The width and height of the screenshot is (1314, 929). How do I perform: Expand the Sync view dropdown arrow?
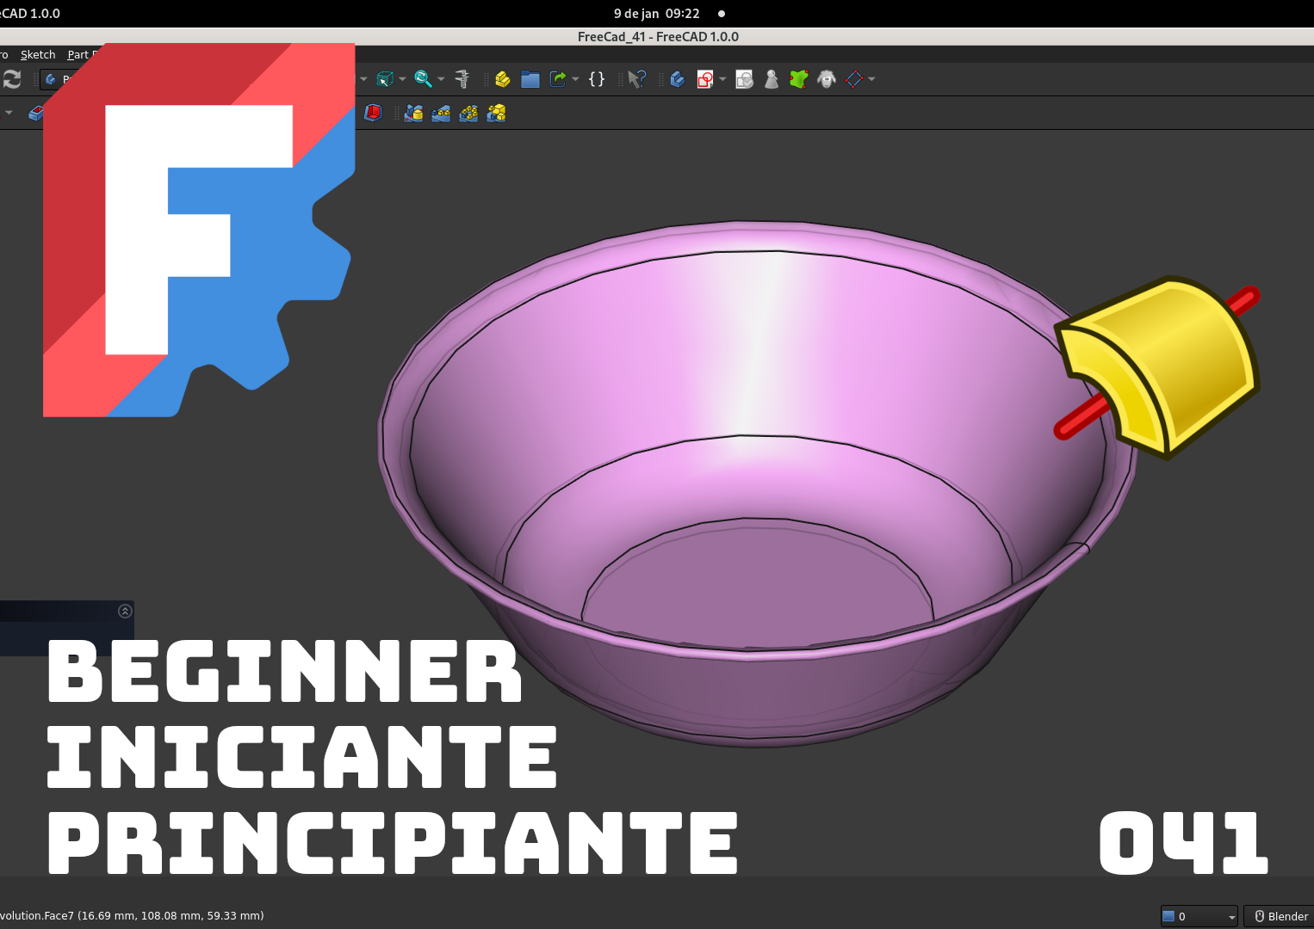pos(441,79)
